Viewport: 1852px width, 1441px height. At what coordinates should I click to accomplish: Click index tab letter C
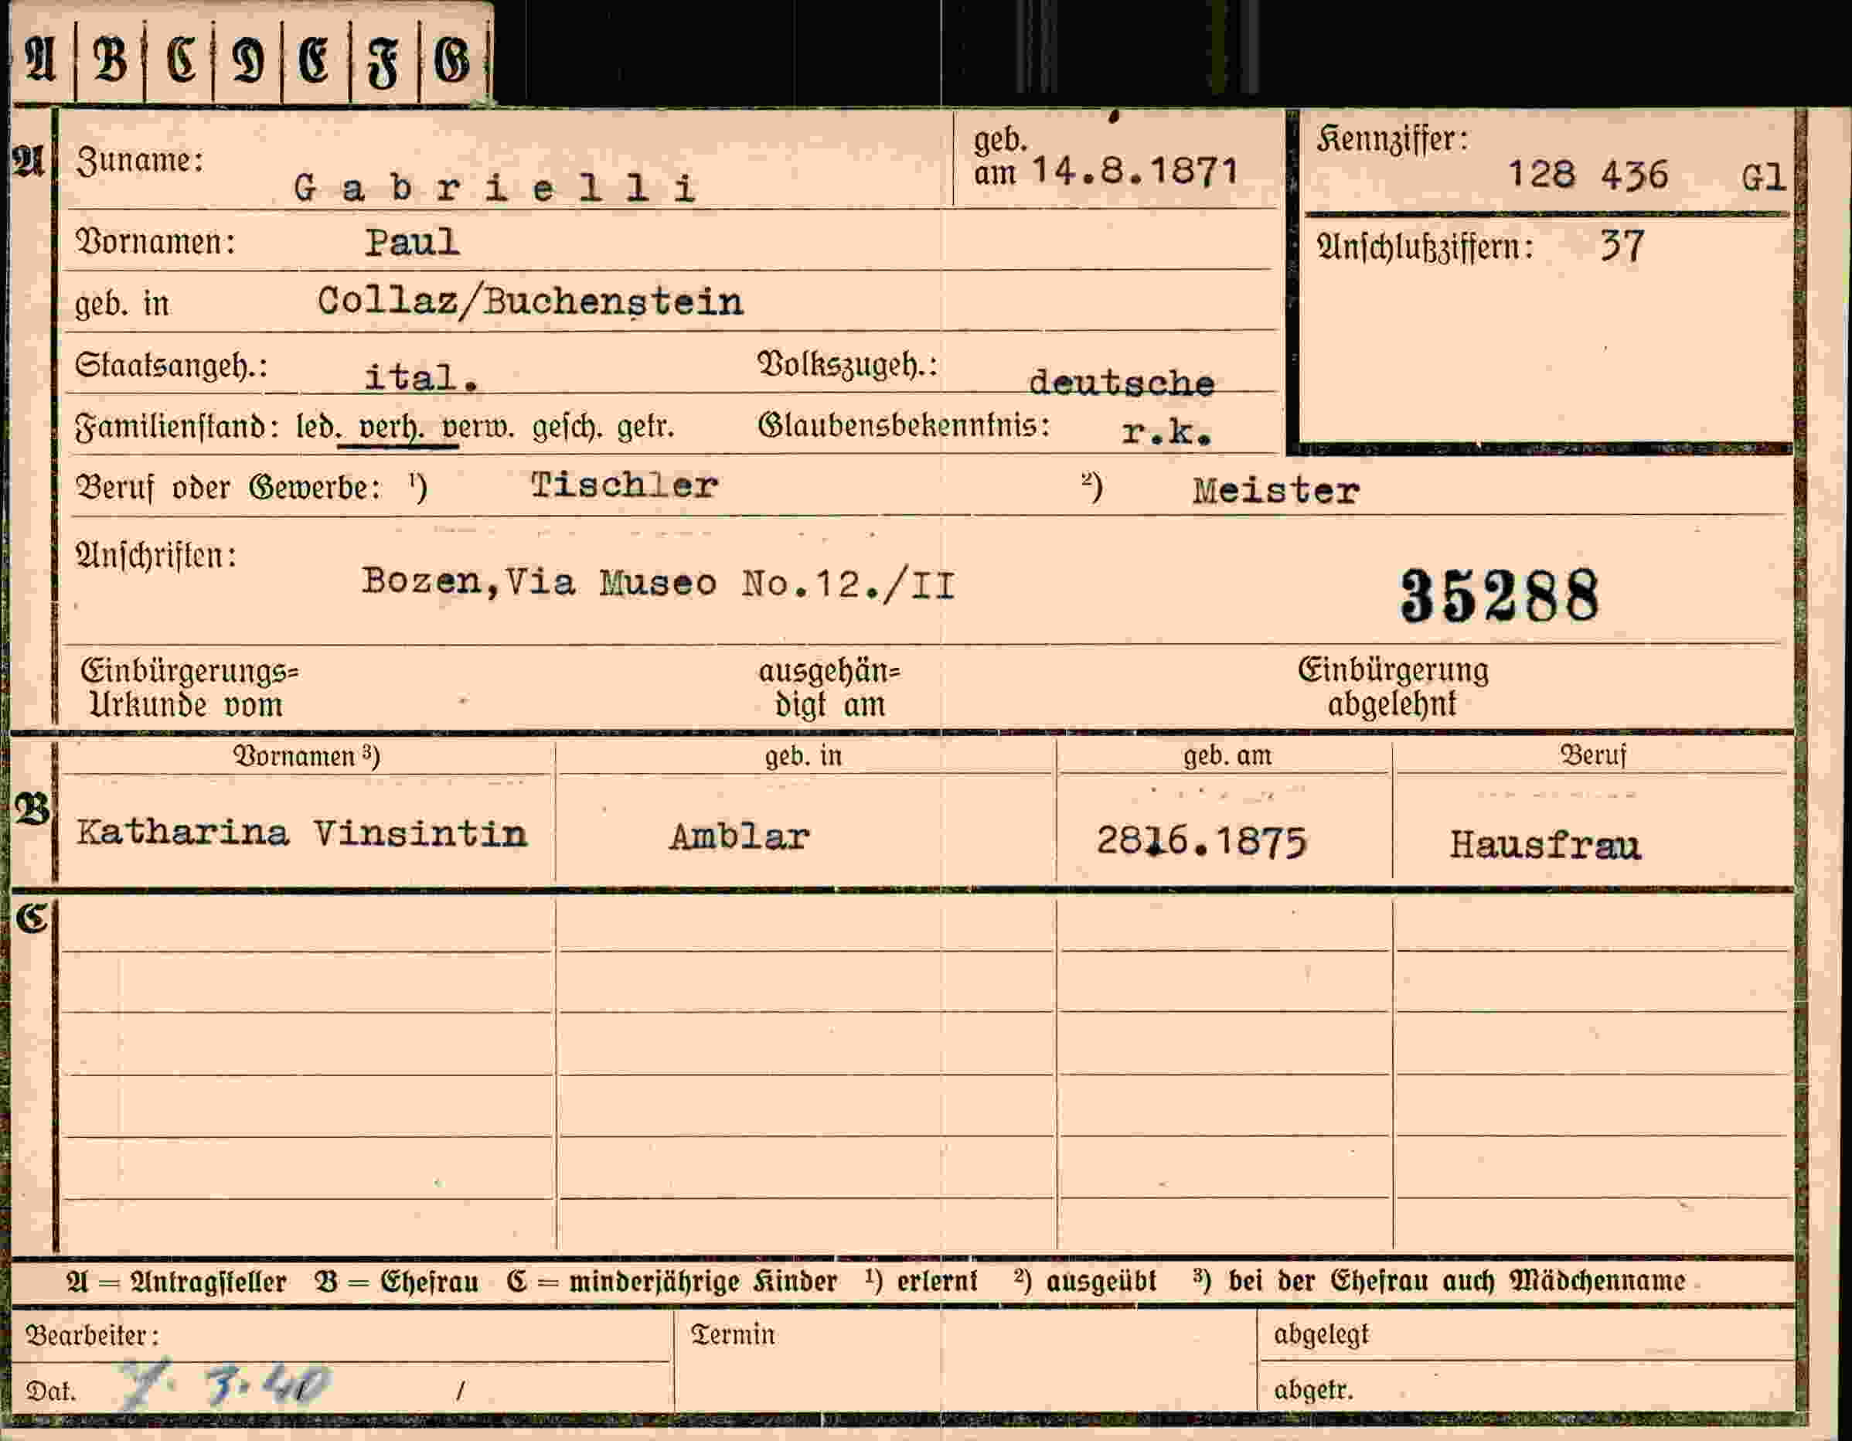pos(182,60)
